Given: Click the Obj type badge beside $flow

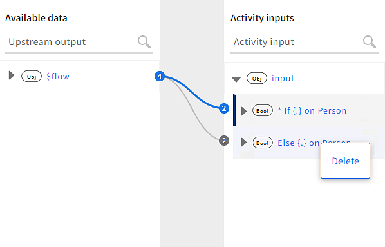Looking at the screenshot, I should 32,76.
